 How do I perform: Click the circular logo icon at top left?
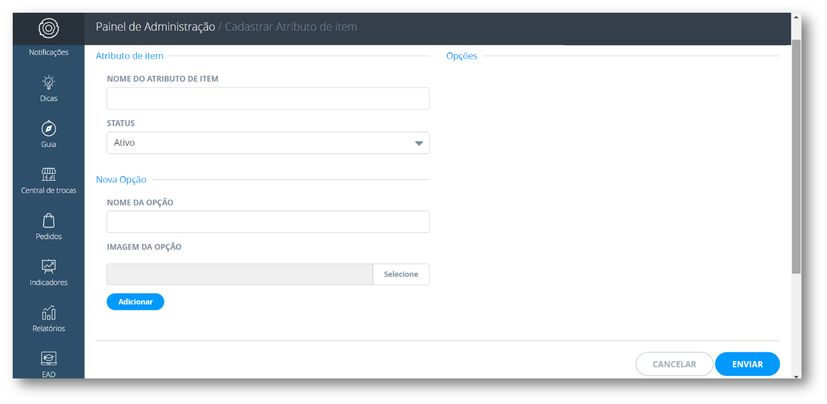click(x=48, y=29)
